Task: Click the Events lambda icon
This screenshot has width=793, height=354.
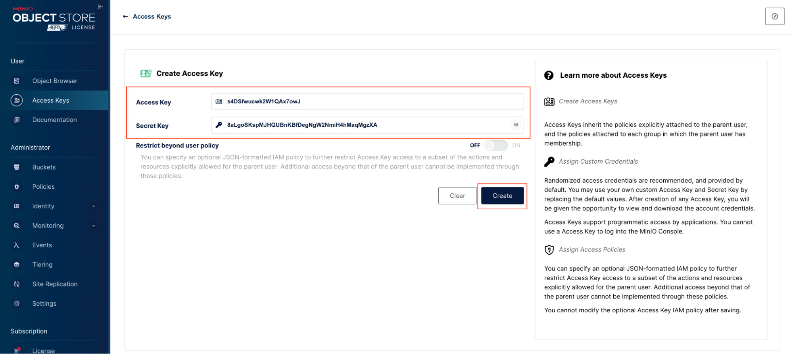Action: click(x=17, y=245)
